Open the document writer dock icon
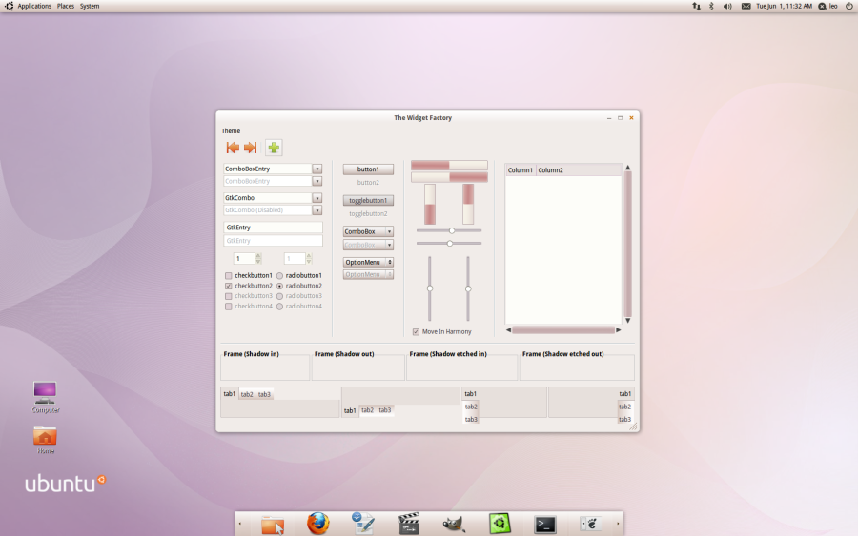The width and height of the screenshot is (858, 536). point(363,524)
